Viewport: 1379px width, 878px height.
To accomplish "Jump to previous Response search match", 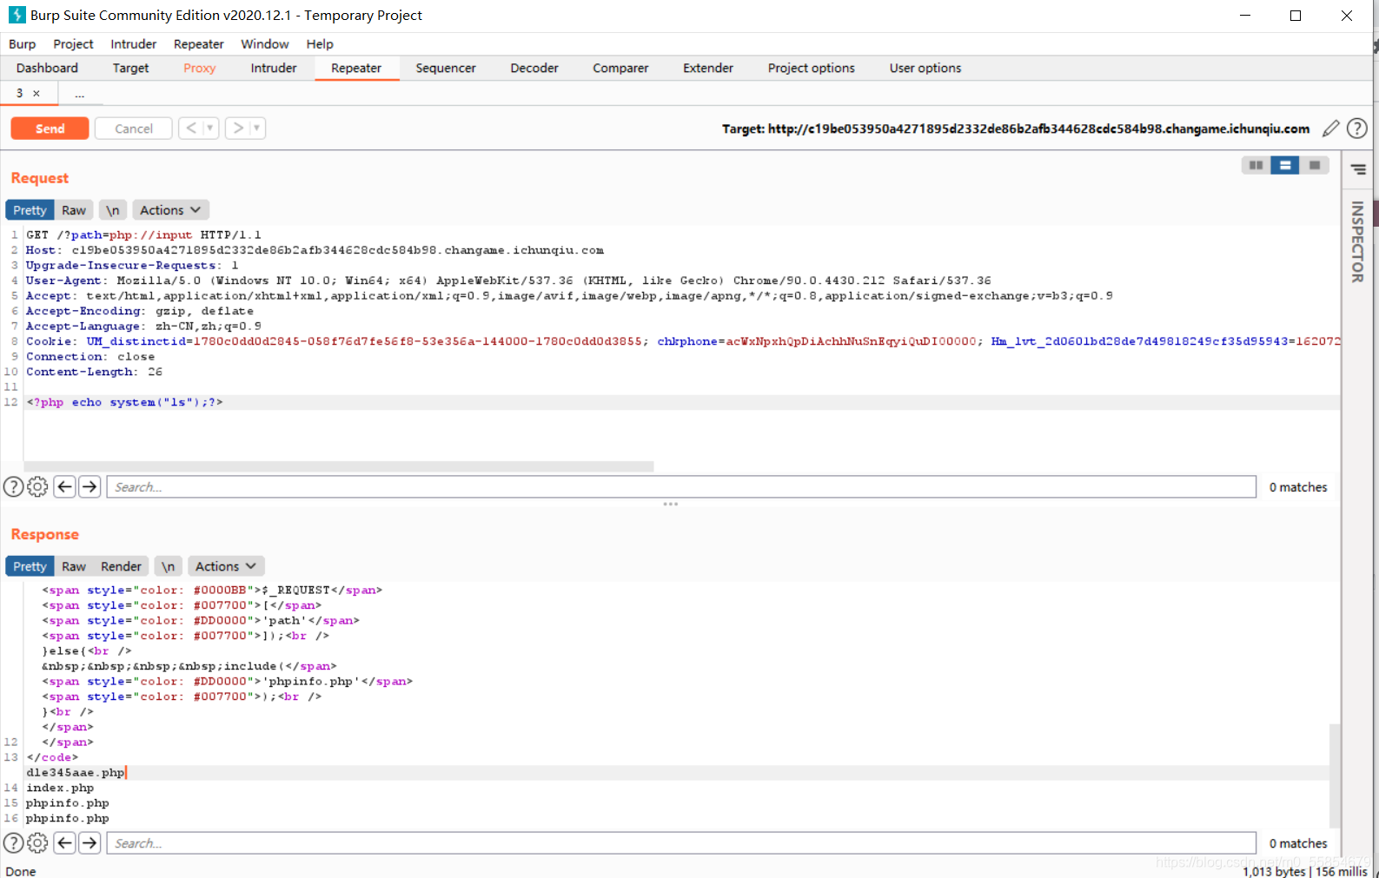I will 64,842.
